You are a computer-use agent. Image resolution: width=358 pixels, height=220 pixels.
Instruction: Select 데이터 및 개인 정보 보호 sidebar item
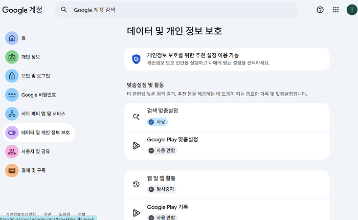click(x=39, y=133)
